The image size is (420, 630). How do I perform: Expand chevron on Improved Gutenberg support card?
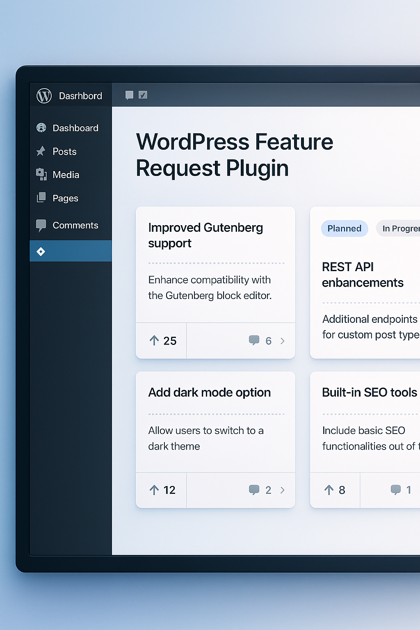(282, 341)
